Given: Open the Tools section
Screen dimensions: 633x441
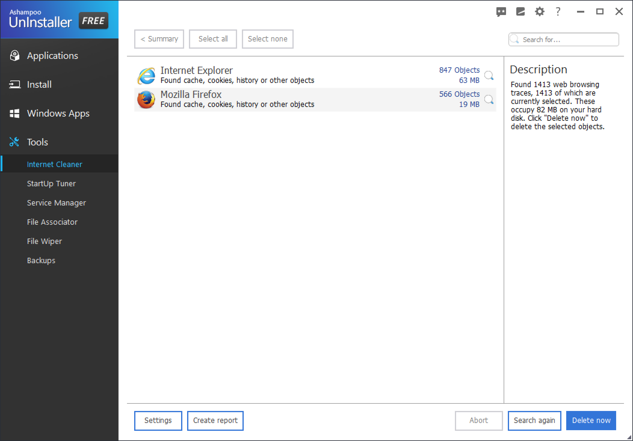Looking at the screenshot, I should pos(37,142).
